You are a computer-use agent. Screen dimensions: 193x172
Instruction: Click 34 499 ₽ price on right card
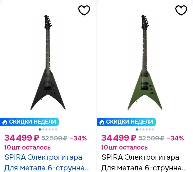click(x=119, y=138)
